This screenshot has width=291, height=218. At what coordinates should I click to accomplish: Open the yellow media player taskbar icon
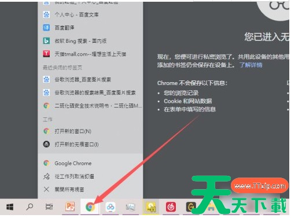click(x=151, y=207)
